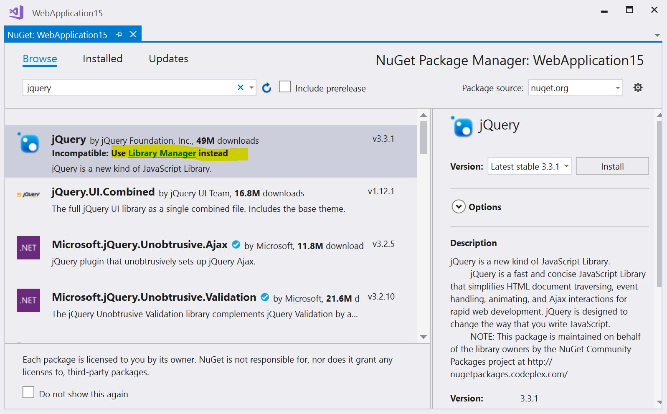Refresh the package search results
Screen dimensions: 667x414
point(266,88)
